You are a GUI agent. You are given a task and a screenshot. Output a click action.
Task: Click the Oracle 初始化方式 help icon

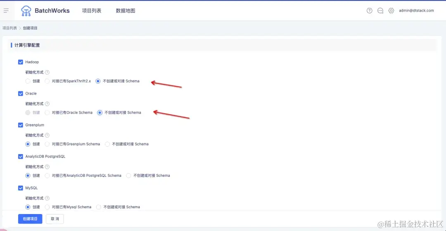click(47, 104)
